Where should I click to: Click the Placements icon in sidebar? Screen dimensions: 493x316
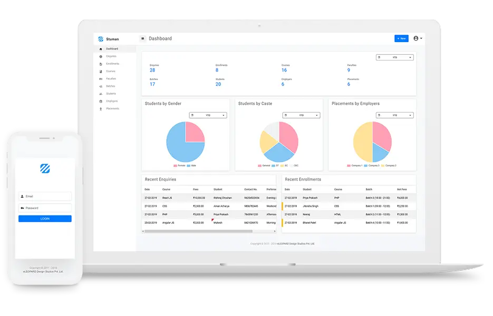pos(101,108)
